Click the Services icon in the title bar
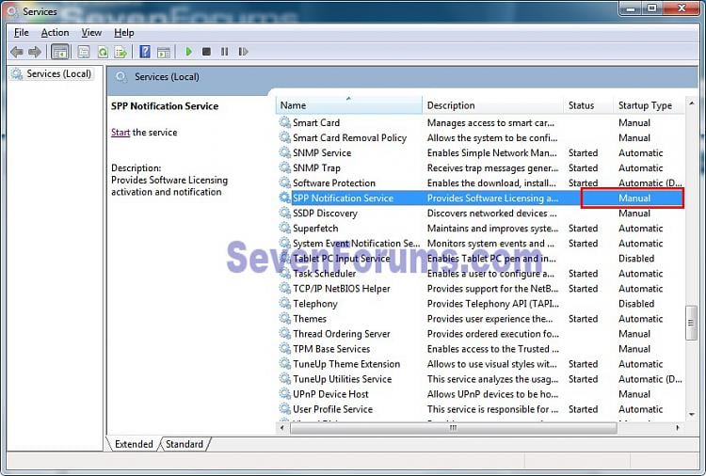The height and width of the screenshot is (476, 706). tap(13, 11)
